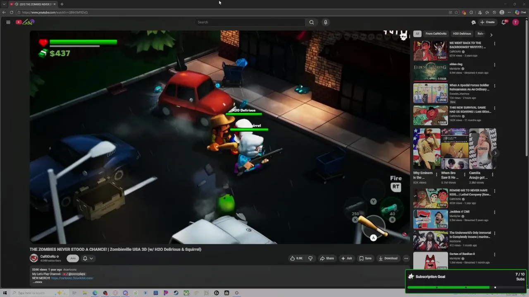Screen dimensions: 529x297
Task: Go to YouTube home via logo
Action: click(25, 22)
